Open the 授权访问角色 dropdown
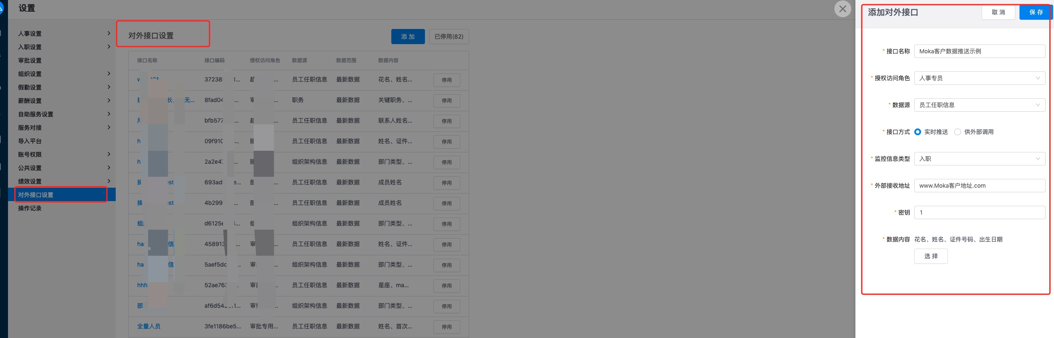The height and width of the screenshot is (338, 1054). pos(980,78)
